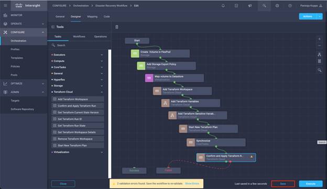The image size is (327, 189).
Task: Select Add Storage Export Policy task icon
Action: click(141, 66)
